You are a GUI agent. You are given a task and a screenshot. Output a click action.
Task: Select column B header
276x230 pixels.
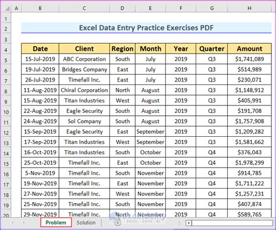tap(40, 8)
